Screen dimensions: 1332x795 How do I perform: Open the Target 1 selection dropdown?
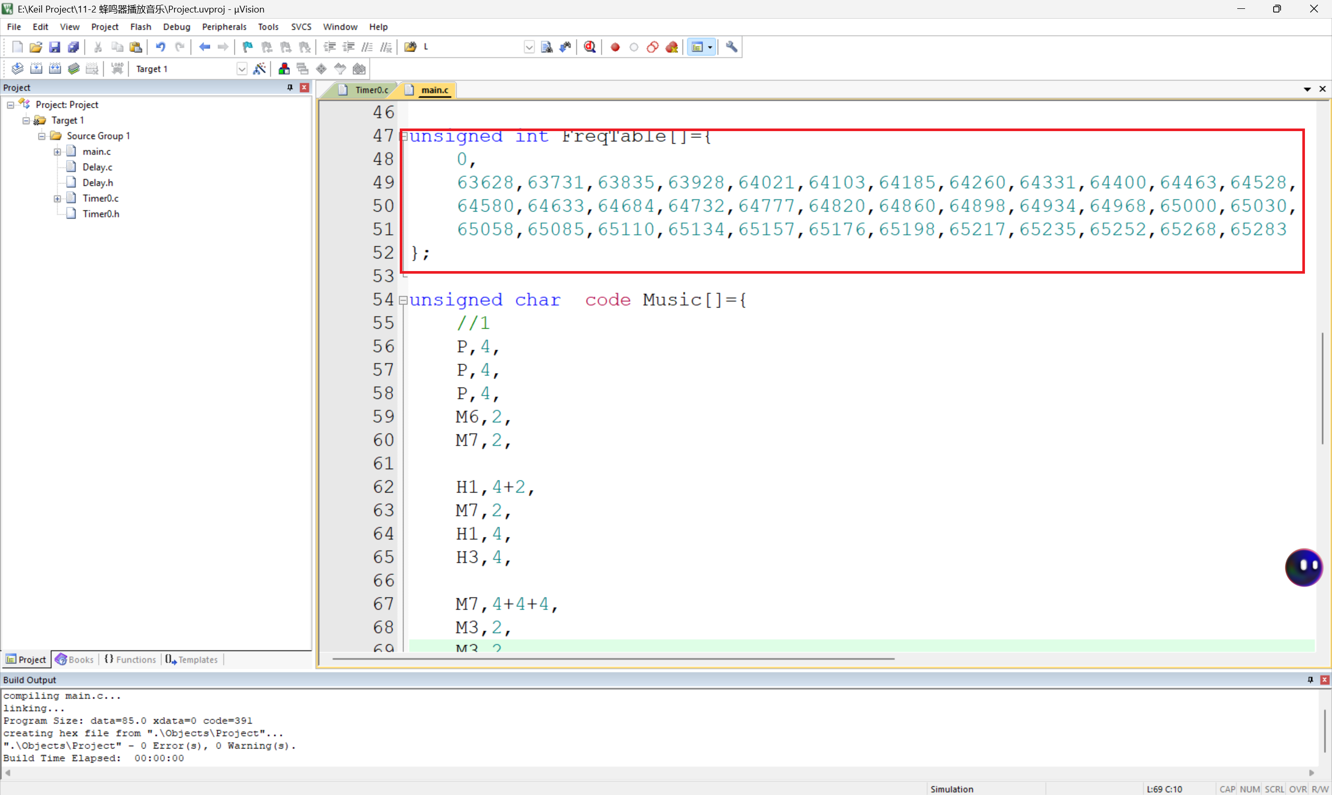tap(242, 69)
